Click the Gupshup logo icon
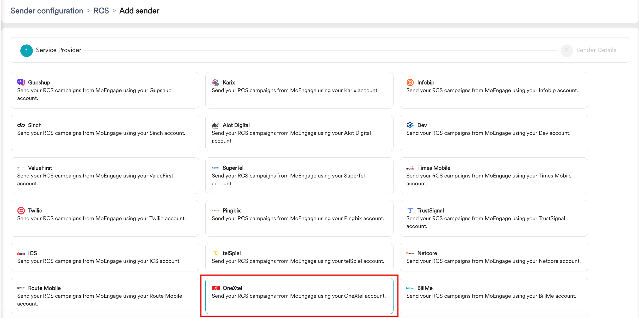Screen dimensions: 639x318 pyautogui.click(x=21, y=82)
